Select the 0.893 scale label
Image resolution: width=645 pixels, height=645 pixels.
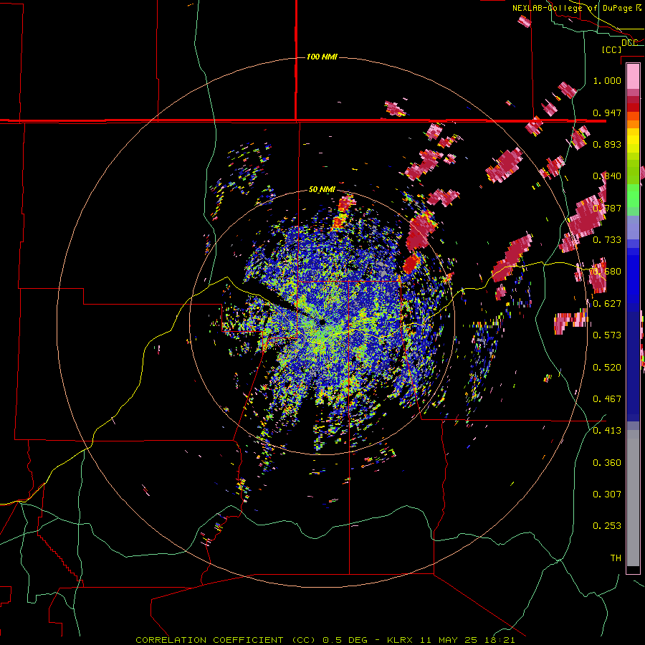(607, 144)
